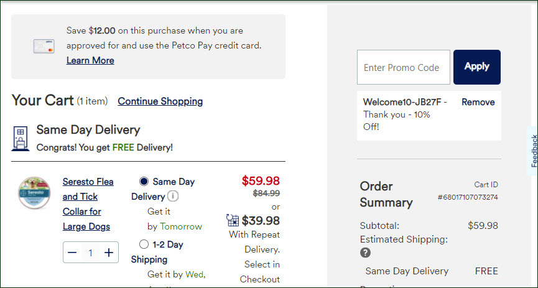Viewport: 538px width, 288px height.
Task: Open the Learn More link for Petco Pay
Action: click(x=90, y=60)
